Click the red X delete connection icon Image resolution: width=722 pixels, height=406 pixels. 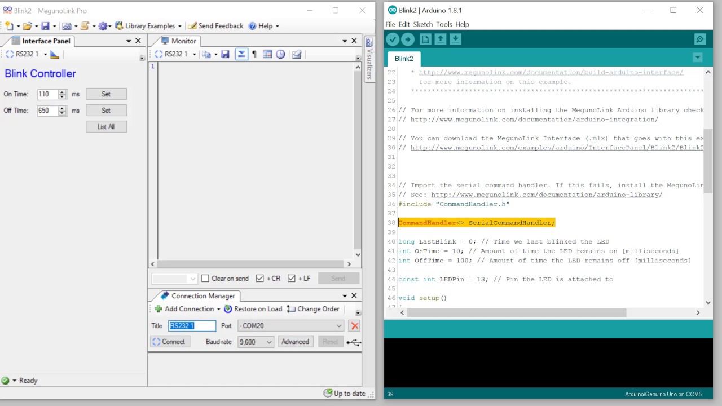[354, 325]
